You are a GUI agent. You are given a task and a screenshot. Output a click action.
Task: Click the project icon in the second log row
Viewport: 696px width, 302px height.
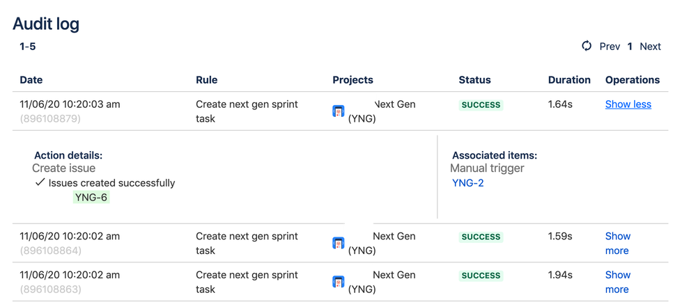coord(338,244)
